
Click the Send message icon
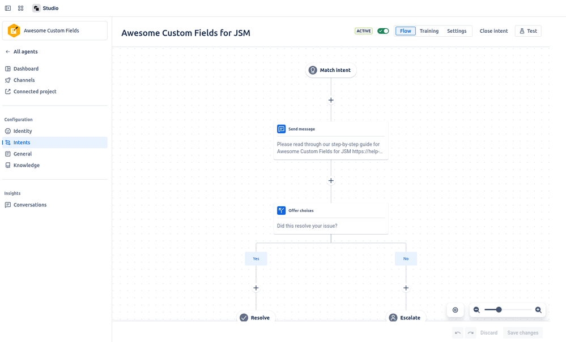281,129
